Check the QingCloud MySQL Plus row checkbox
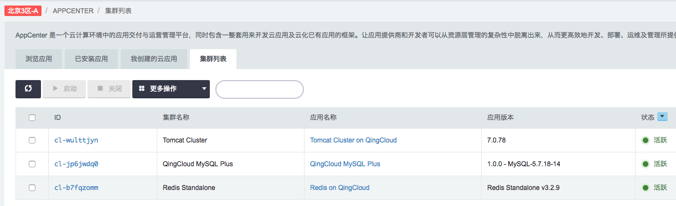 click(32, 164)
